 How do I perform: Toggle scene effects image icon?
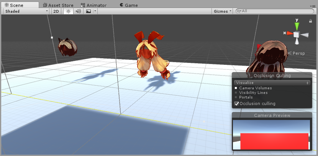[x=89, y=11]
